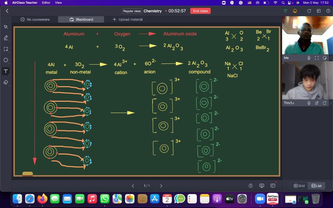
Task: Toggle Tim's drawing permission pen icon
Action: pos(317,103)
